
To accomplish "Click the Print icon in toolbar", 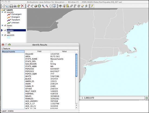I will pos(15,6).
